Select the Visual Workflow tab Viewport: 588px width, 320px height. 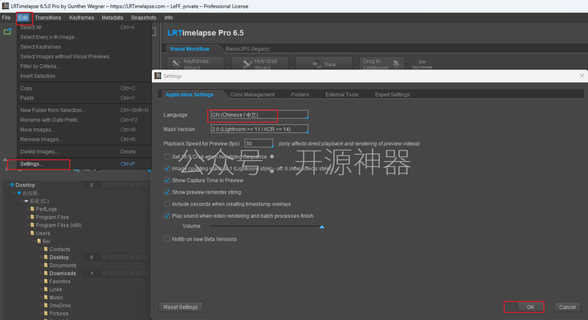pyautogui.click(x=190, y=49)
